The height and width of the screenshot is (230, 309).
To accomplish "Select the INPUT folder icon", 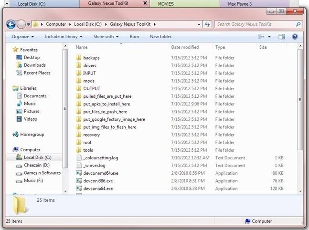I will (79, 73).
